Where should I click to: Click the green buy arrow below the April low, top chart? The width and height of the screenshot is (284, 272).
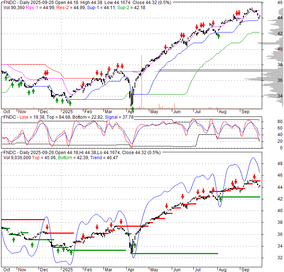133,109
